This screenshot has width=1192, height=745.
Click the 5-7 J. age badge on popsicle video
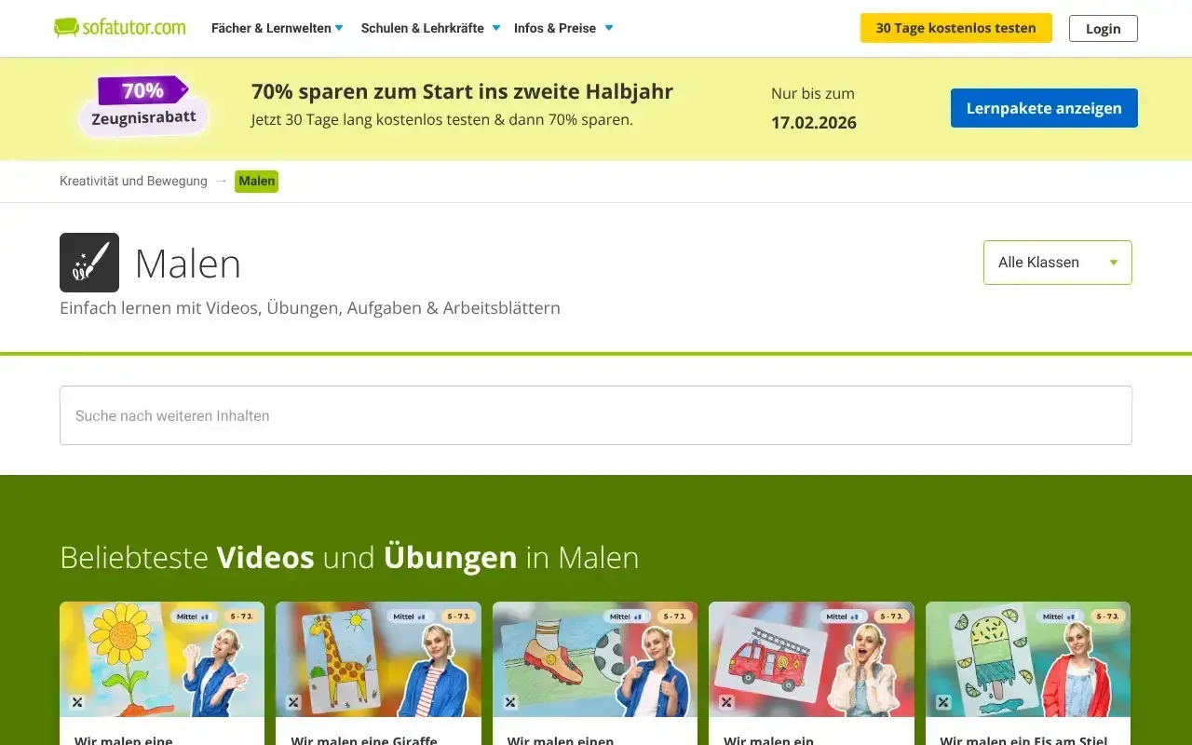tap(1107, 616)
